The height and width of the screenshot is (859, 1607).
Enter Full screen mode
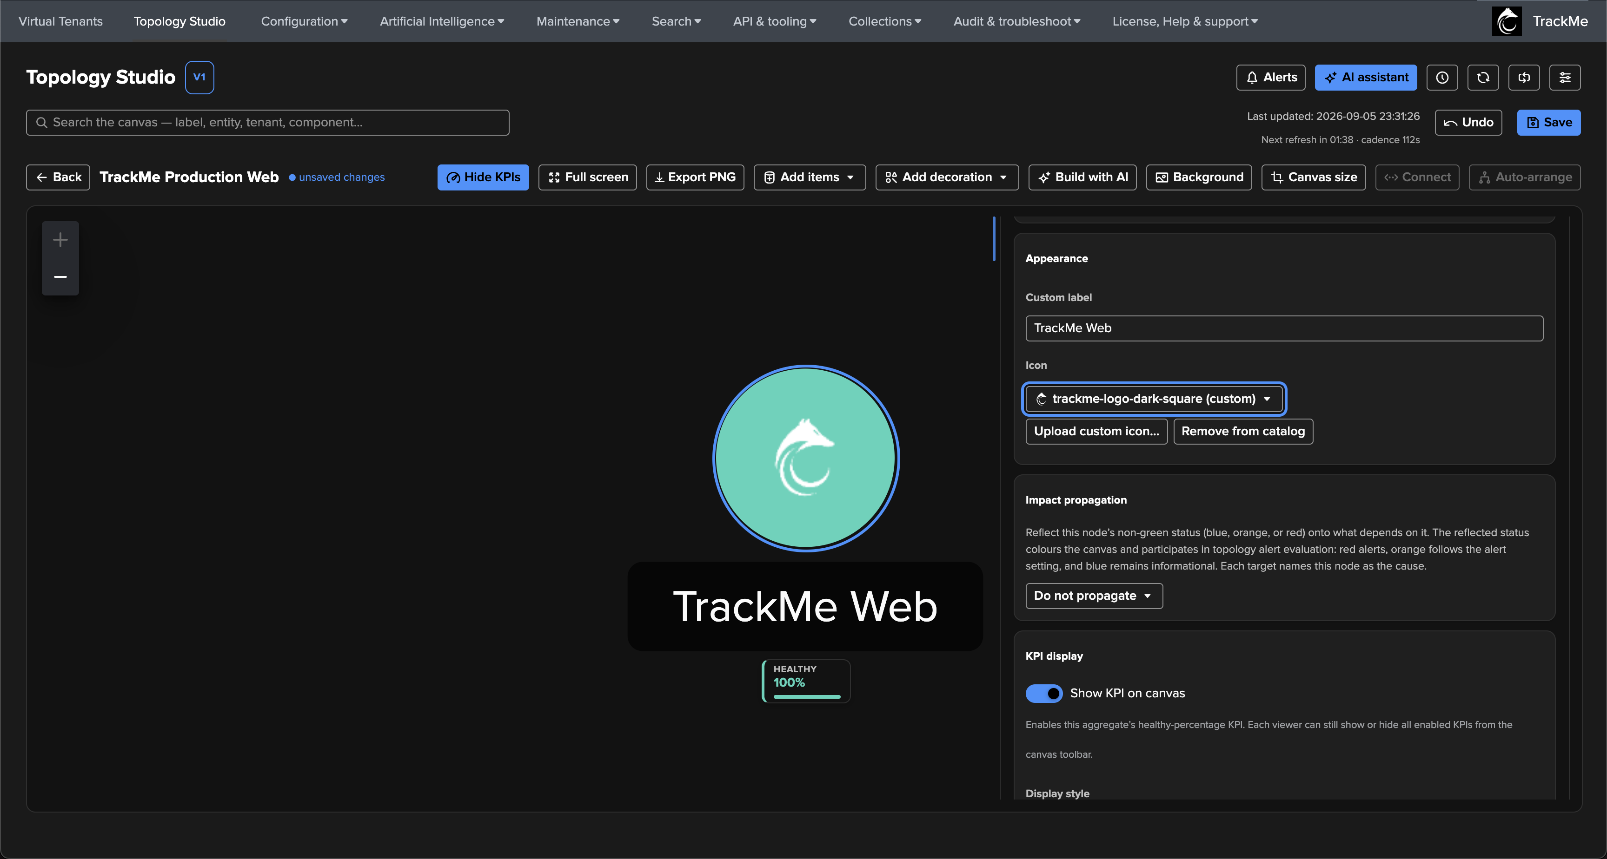(x=587, y=177)
